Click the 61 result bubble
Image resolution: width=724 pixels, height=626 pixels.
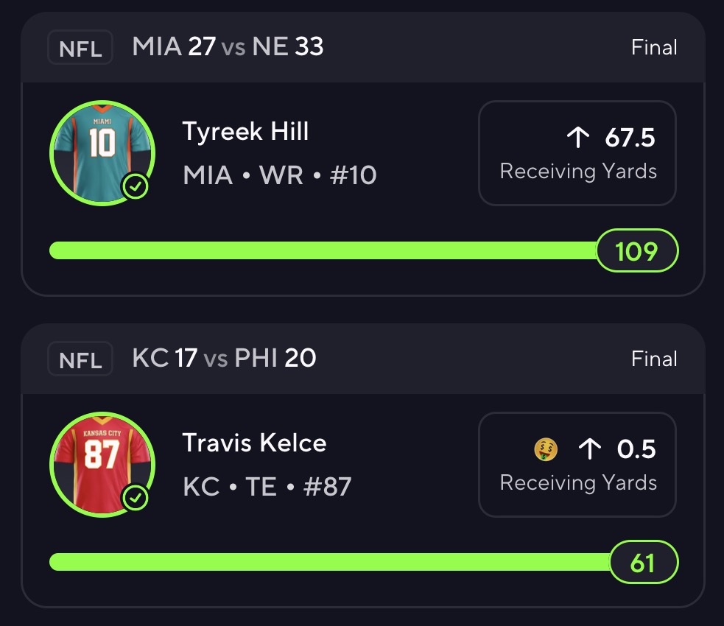tap(643, 563)
